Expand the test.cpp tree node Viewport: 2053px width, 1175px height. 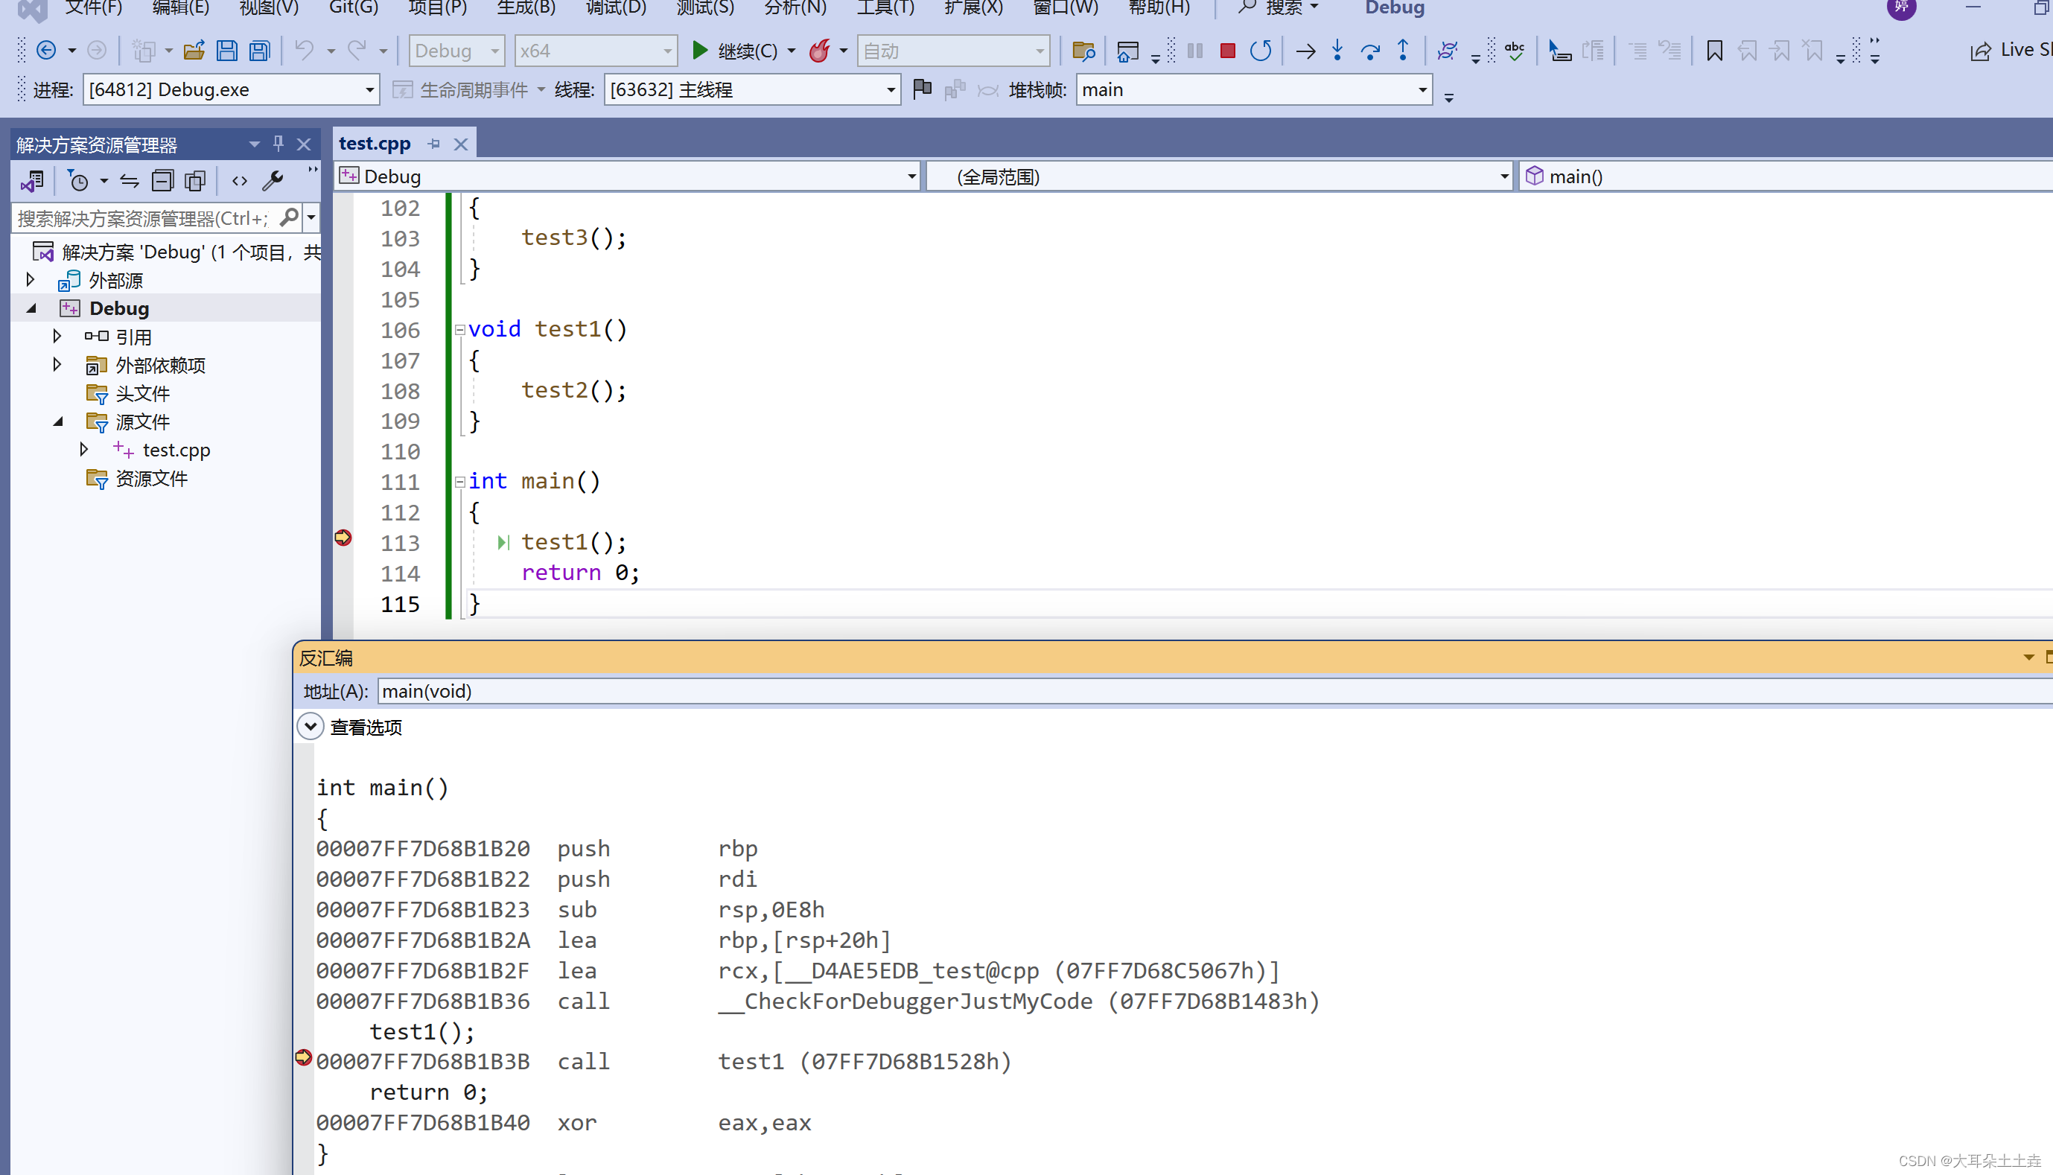(x=84, y=450)
